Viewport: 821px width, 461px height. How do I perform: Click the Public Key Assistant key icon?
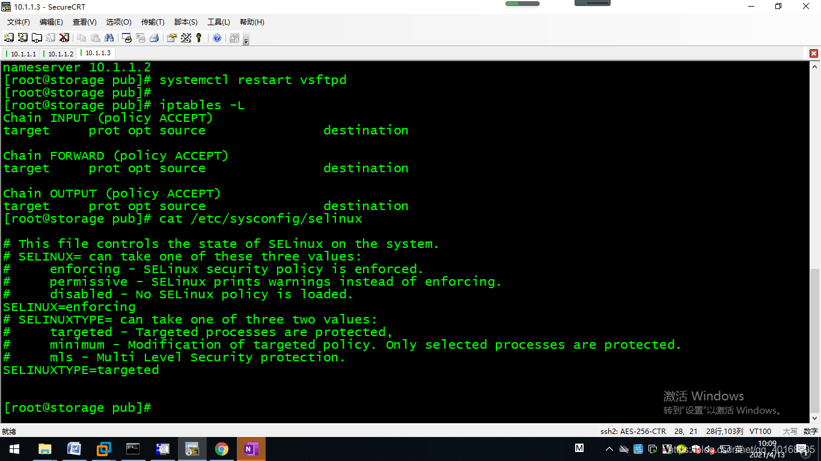click(x=199, y=38)
